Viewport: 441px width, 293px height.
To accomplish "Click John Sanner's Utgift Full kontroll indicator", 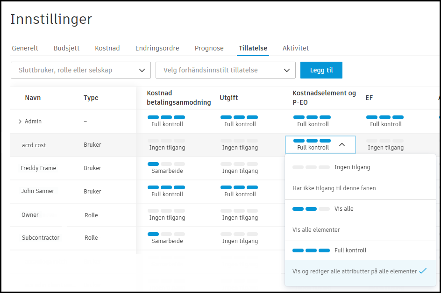I will [239, 191].
